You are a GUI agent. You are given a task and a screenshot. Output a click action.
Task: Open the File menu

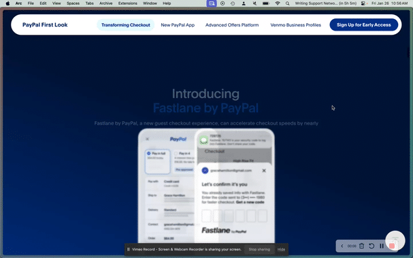31,3
